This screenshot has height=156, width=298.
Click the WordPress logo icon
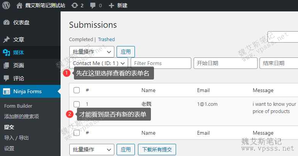click(6, 6)
